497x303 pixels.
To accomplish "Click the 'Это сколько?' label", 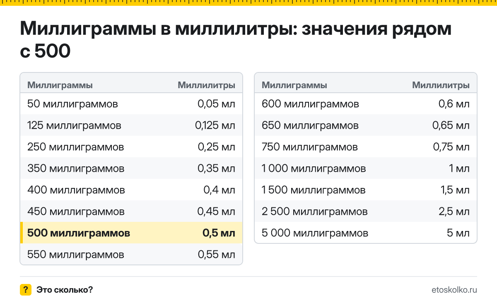I will [x=65, y=290].
